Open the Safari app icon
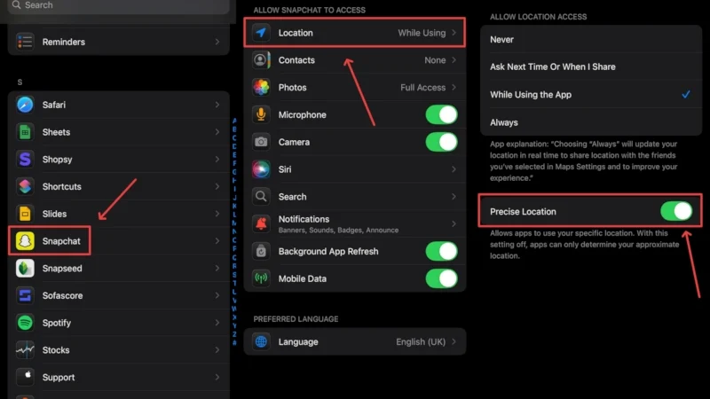The image size is (710, 399). [25, 105]
